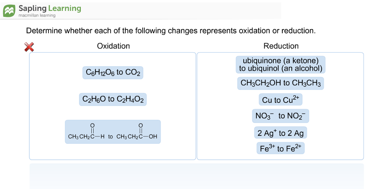Image resolution: width=385 pixels, height=189 pixels.
Task: Click the green Sapling Learning logo icon
Action: click(x=9, y=11)
